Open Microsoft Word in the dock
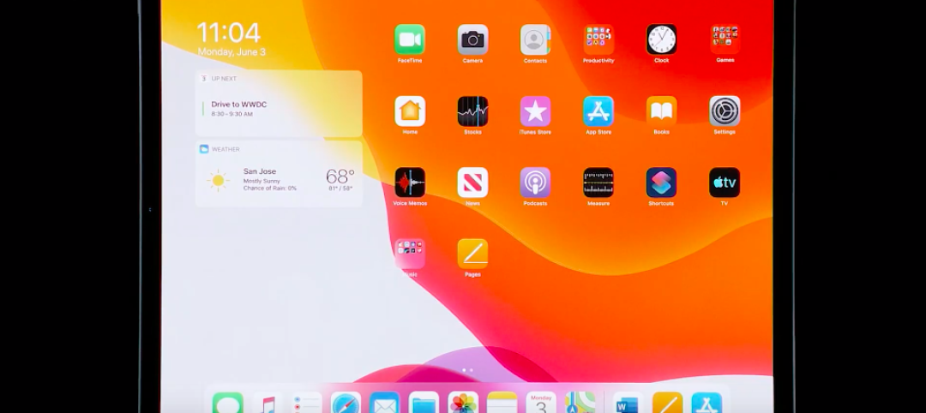 (x=628, y=404)
